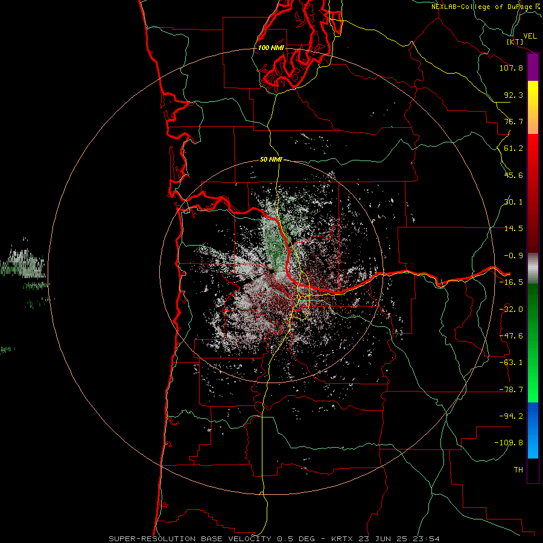Click the '[KT]' units label
Screen dimensions: 543x543
[515, 42]
